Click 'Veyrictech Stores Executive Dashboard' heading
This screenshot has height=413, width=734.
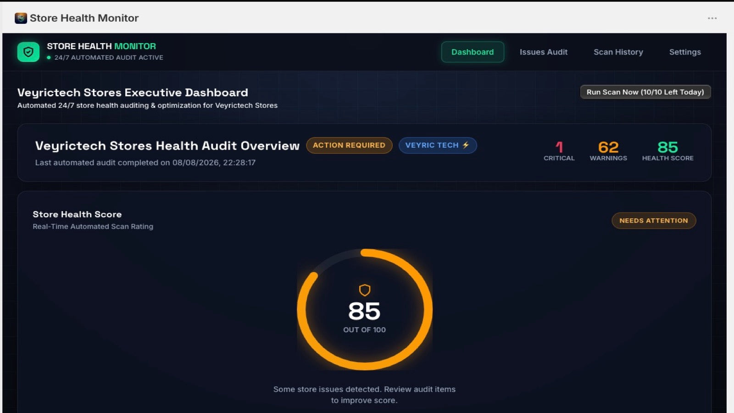coord(133,92)
